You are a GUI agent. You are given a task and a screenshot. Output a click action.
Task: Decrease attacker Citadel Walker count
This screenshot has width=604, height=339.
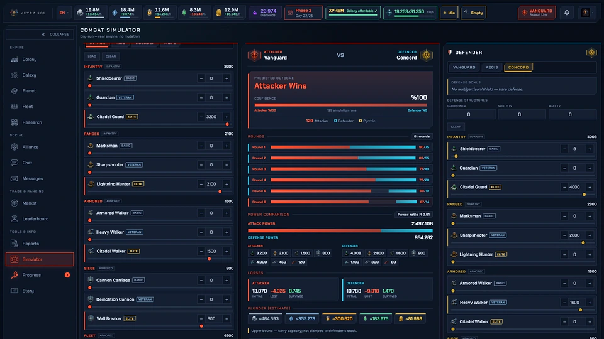point(201,251)
